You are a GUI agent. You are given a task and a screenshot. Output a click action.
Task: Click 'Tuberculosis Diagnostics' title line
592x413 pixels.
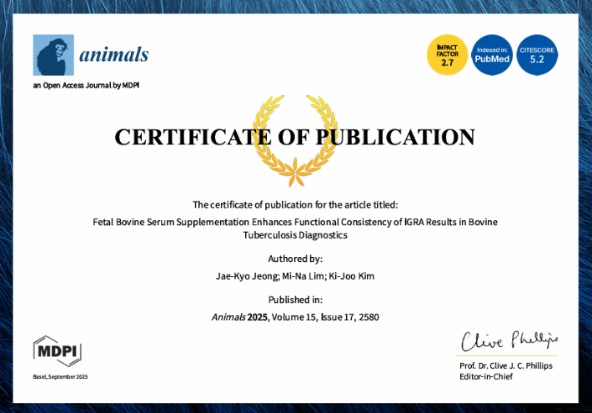point(295,235)
